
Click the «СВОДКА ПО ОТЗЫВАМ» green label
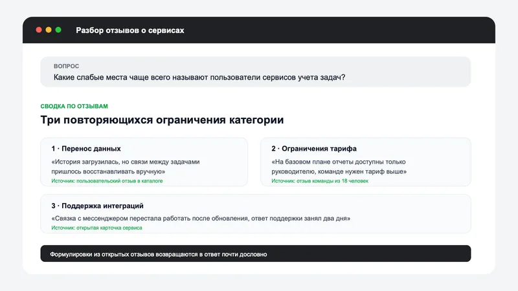[x=74, y=106]
